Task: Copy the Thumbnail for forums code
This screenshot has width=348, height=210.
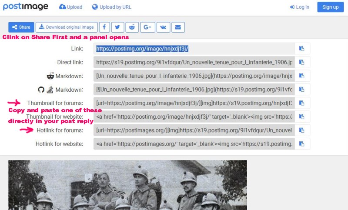Action: [302, 103]
